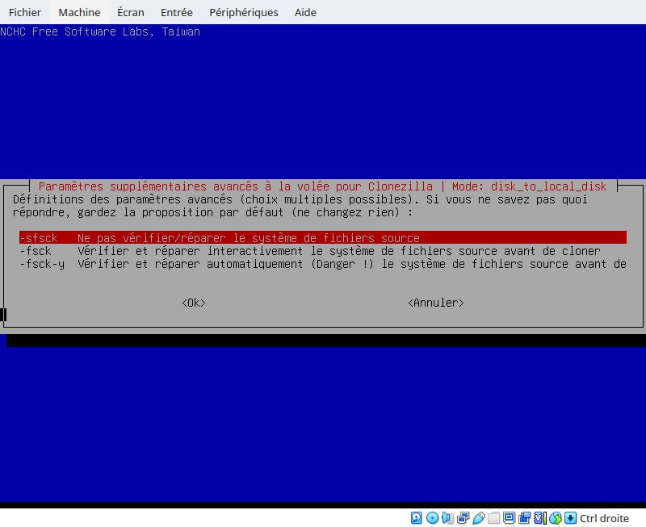Click the keyboard capture down-arrow icon

570,517
